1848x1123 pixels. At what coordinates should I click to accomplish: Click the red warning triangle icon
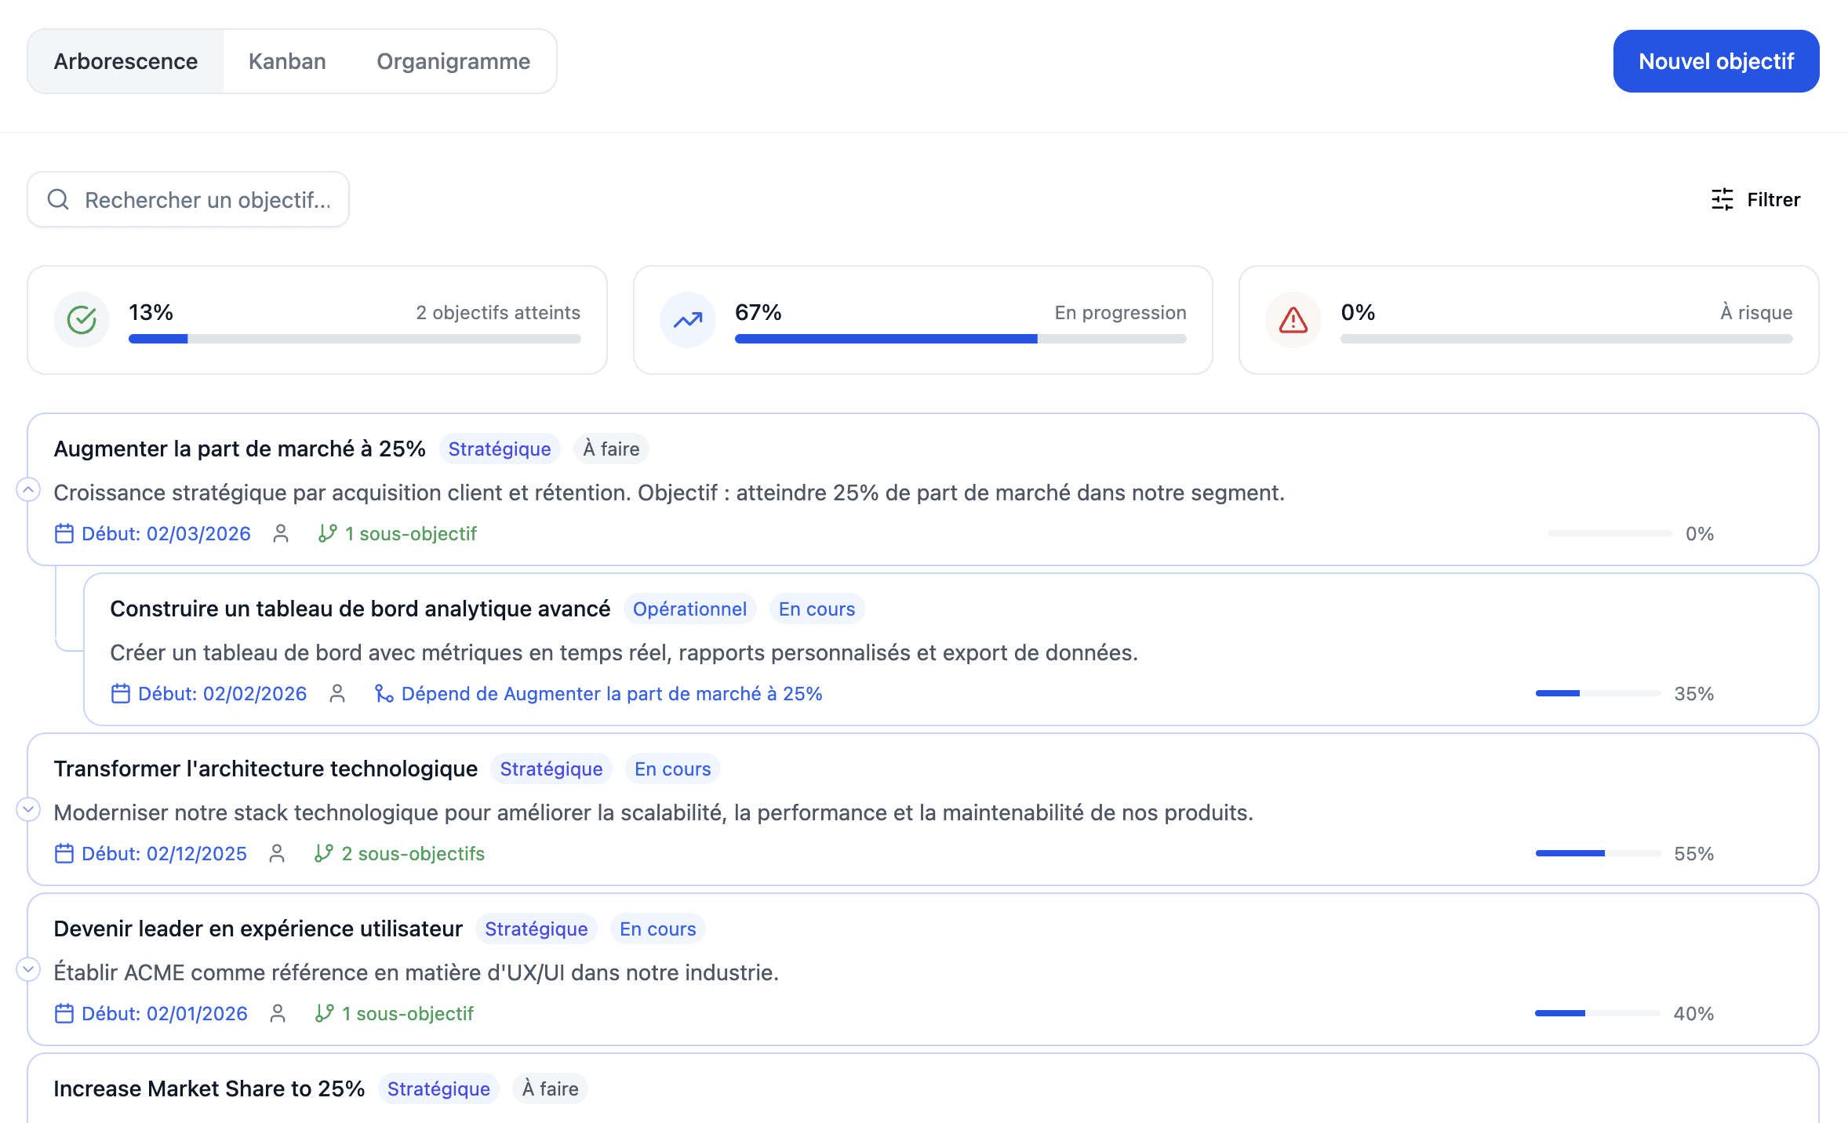[x=1293, y=319]
